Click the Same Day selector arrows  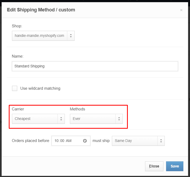click(x=161, y=141)
